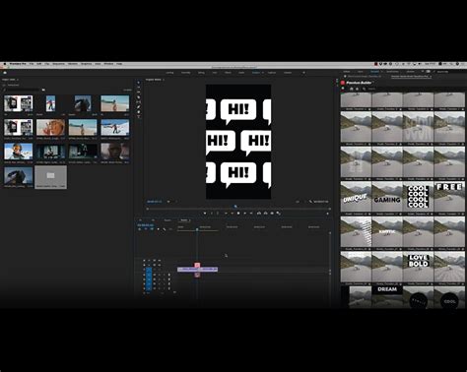Click the Extract button
Screen dimensions: 467x372
tap(265, 214)
